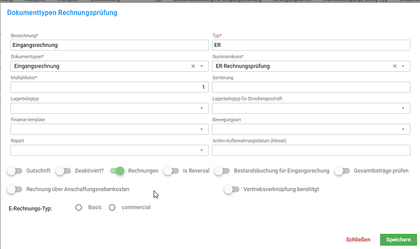Click the Schließen button
The width and height of the screenshot is (420, 249).
point(358,240)
